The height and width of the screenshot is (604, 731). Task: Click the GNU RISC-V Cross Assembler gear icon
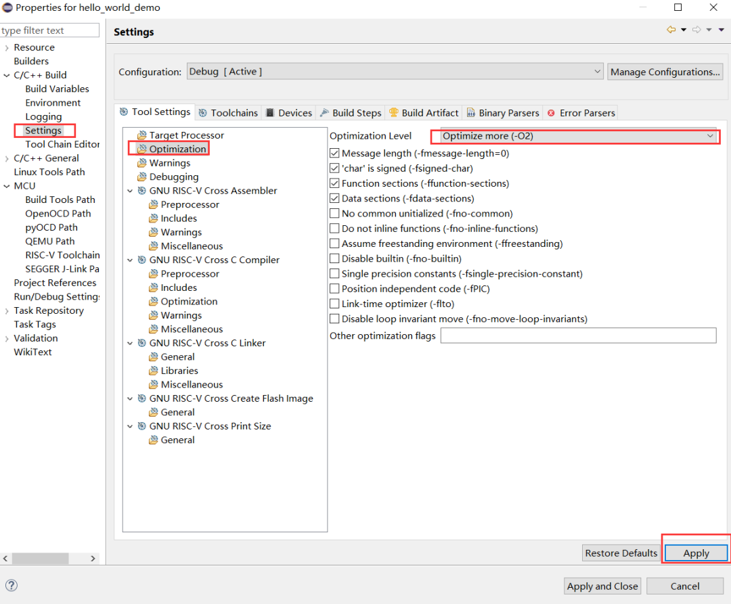point(141,191)
